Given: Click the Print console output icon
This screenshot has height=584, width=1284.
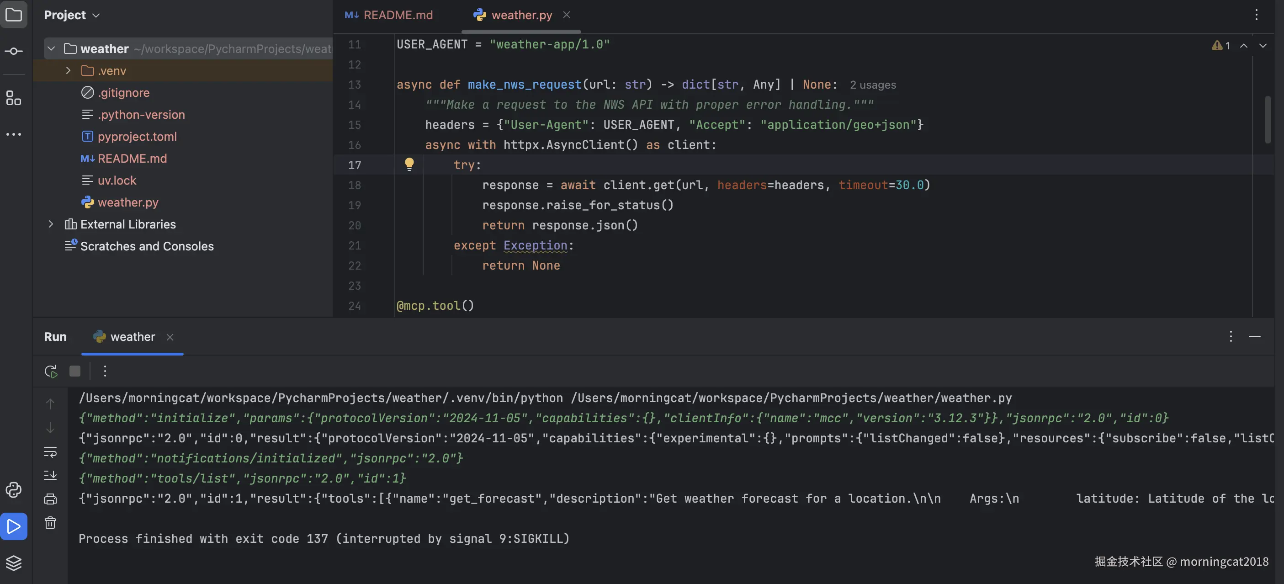Looking at the screenshot, I should [x=50, y=499].
